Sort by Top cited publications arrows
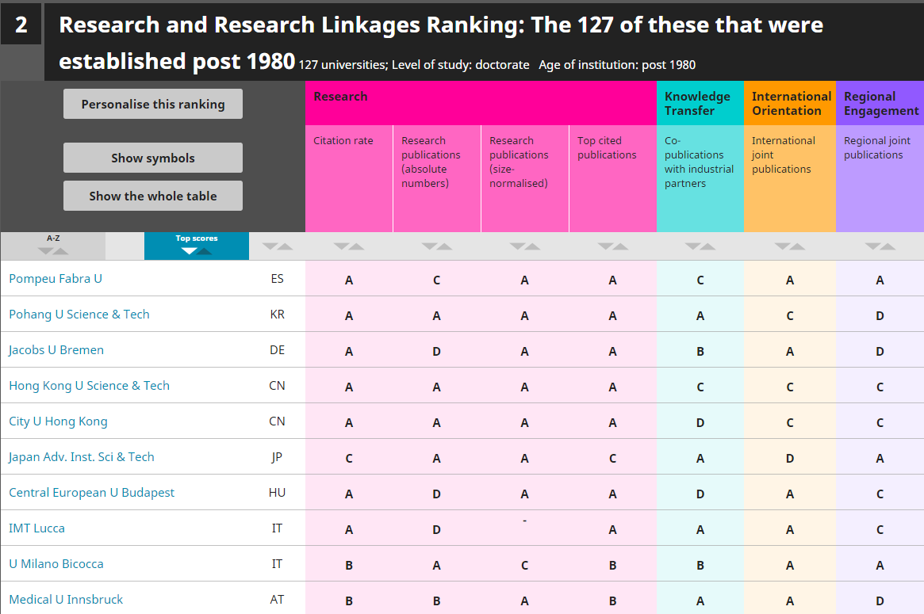924x614 pixels. pos(613,246)
